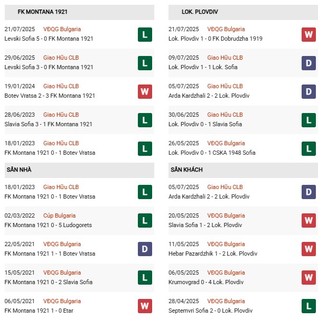Open VĐQG Bulgaria link dated 21/07/2025 under Montana
The height and width of the screenshot is (319, 318).
coord(62,30)
